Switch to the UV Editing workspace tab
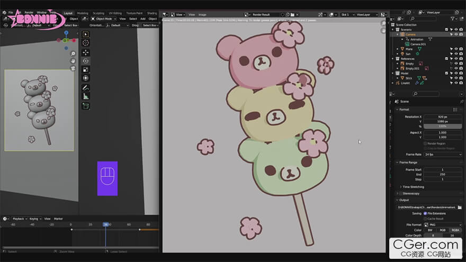466x262 pixels. click(x=114, y=13)
